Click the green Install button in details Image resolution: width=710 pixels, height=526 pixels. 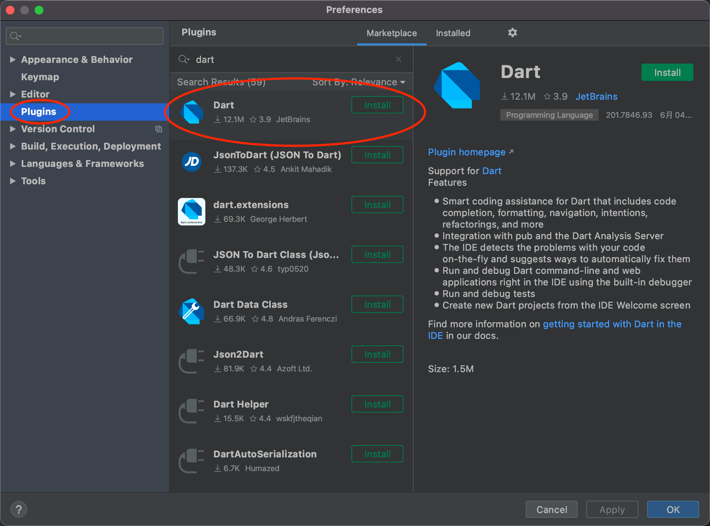(667, 73)
